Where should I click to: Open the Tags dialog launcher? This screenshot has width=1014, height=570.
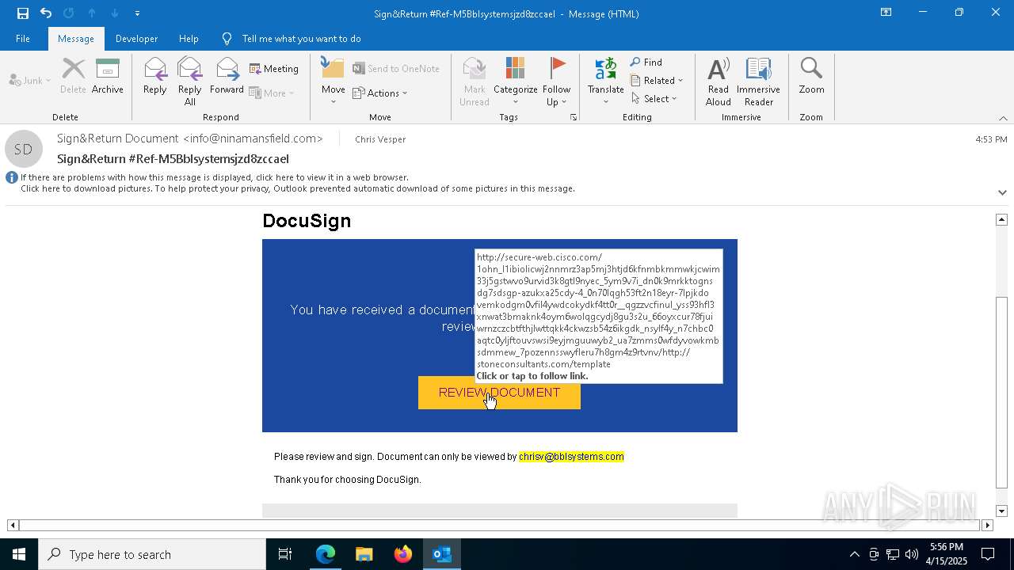pyautogui.click(x=574, y=117)
